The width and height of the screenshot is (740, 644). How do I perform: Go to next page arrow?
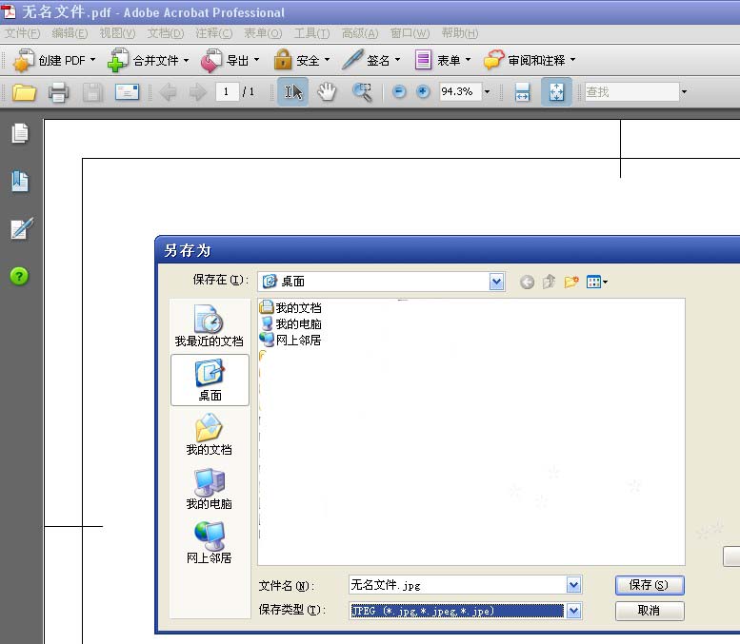[198, 92]
